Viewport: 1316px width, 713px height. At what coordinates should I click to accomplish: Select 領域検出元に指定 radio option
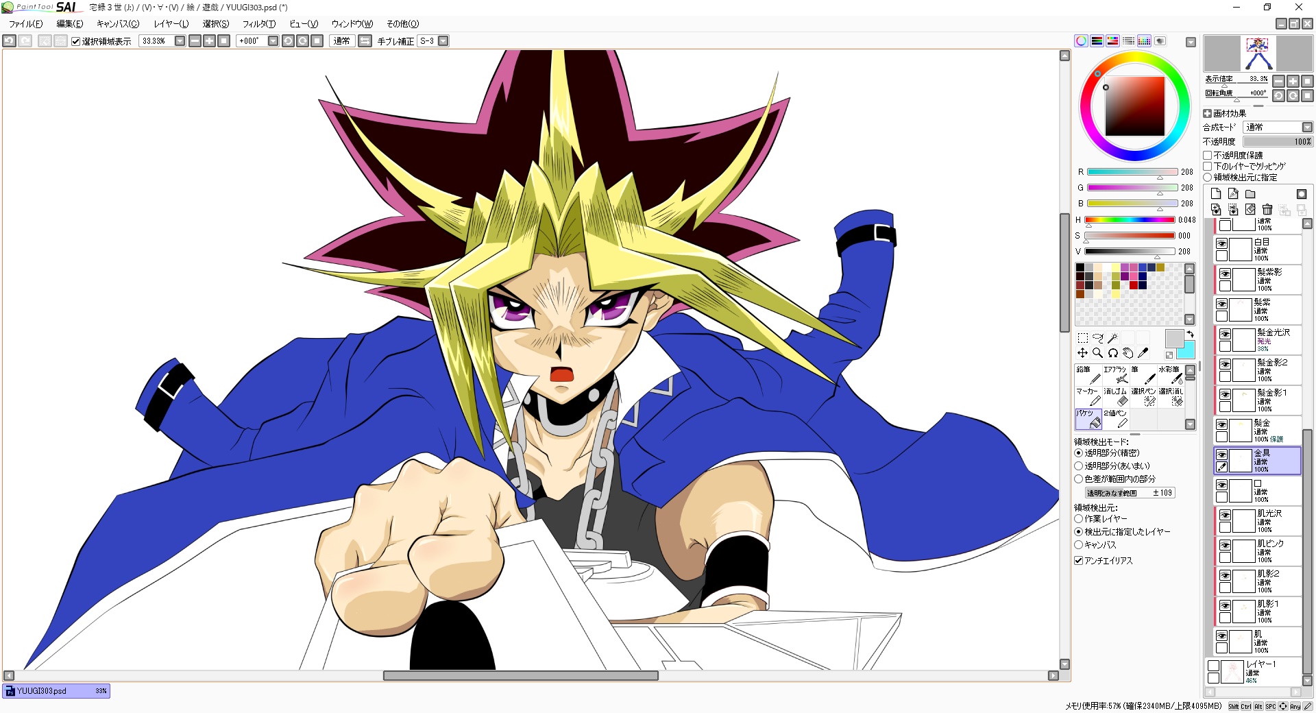point(1208,178)
